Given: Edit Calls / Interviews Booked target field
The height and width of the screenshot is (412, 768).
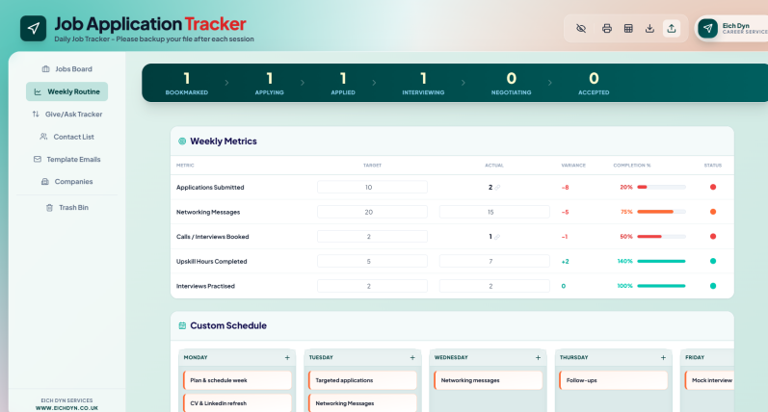Looking at the screenshot, I should [x=372, y=237].
